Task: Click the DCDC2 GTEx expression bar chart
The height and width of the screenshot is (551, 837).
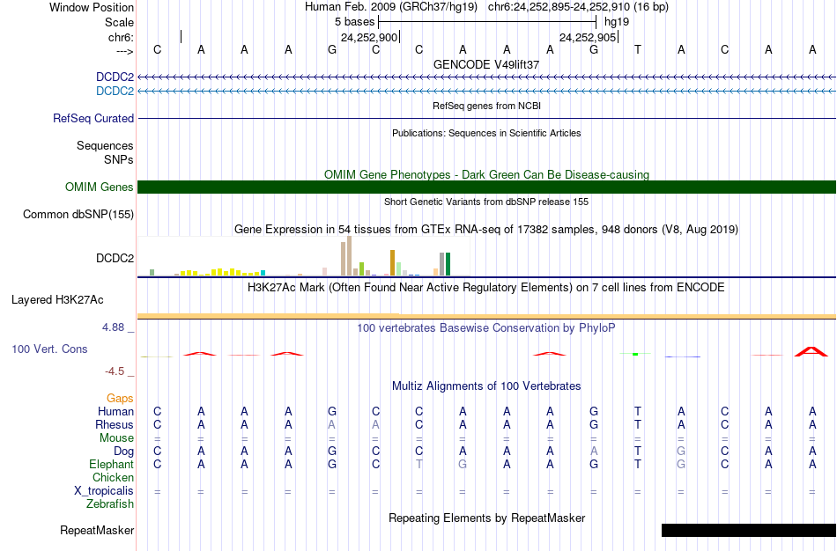Action: point(304,256)
